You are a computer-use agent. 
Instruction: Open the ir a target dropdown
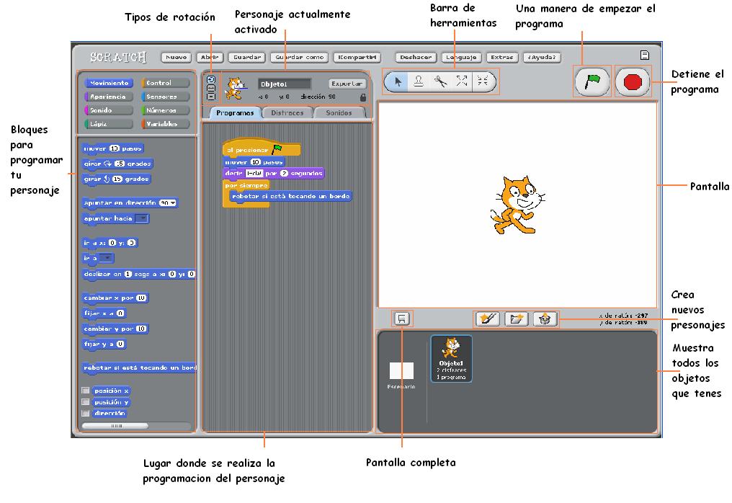107,258
